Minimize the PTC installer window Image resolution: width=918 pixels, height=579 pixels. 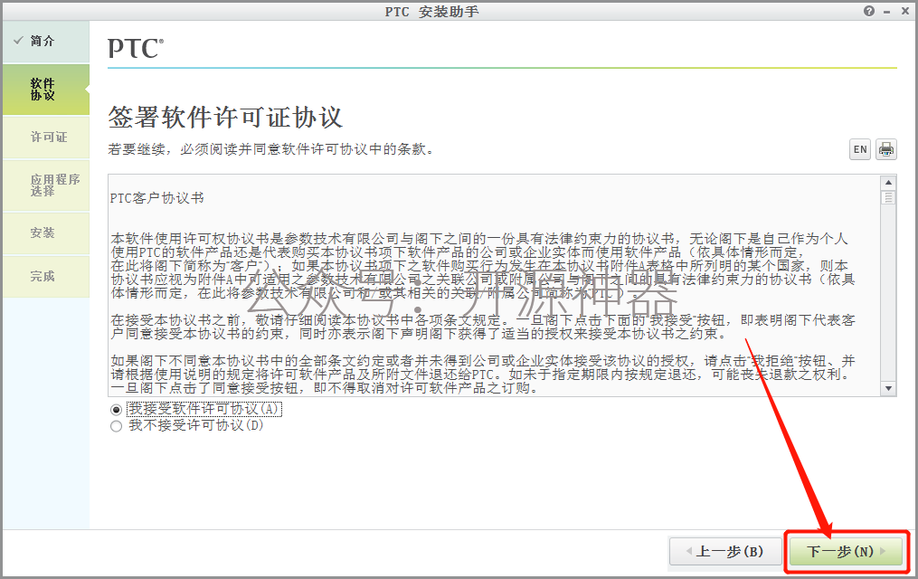[x=887, y=12]
